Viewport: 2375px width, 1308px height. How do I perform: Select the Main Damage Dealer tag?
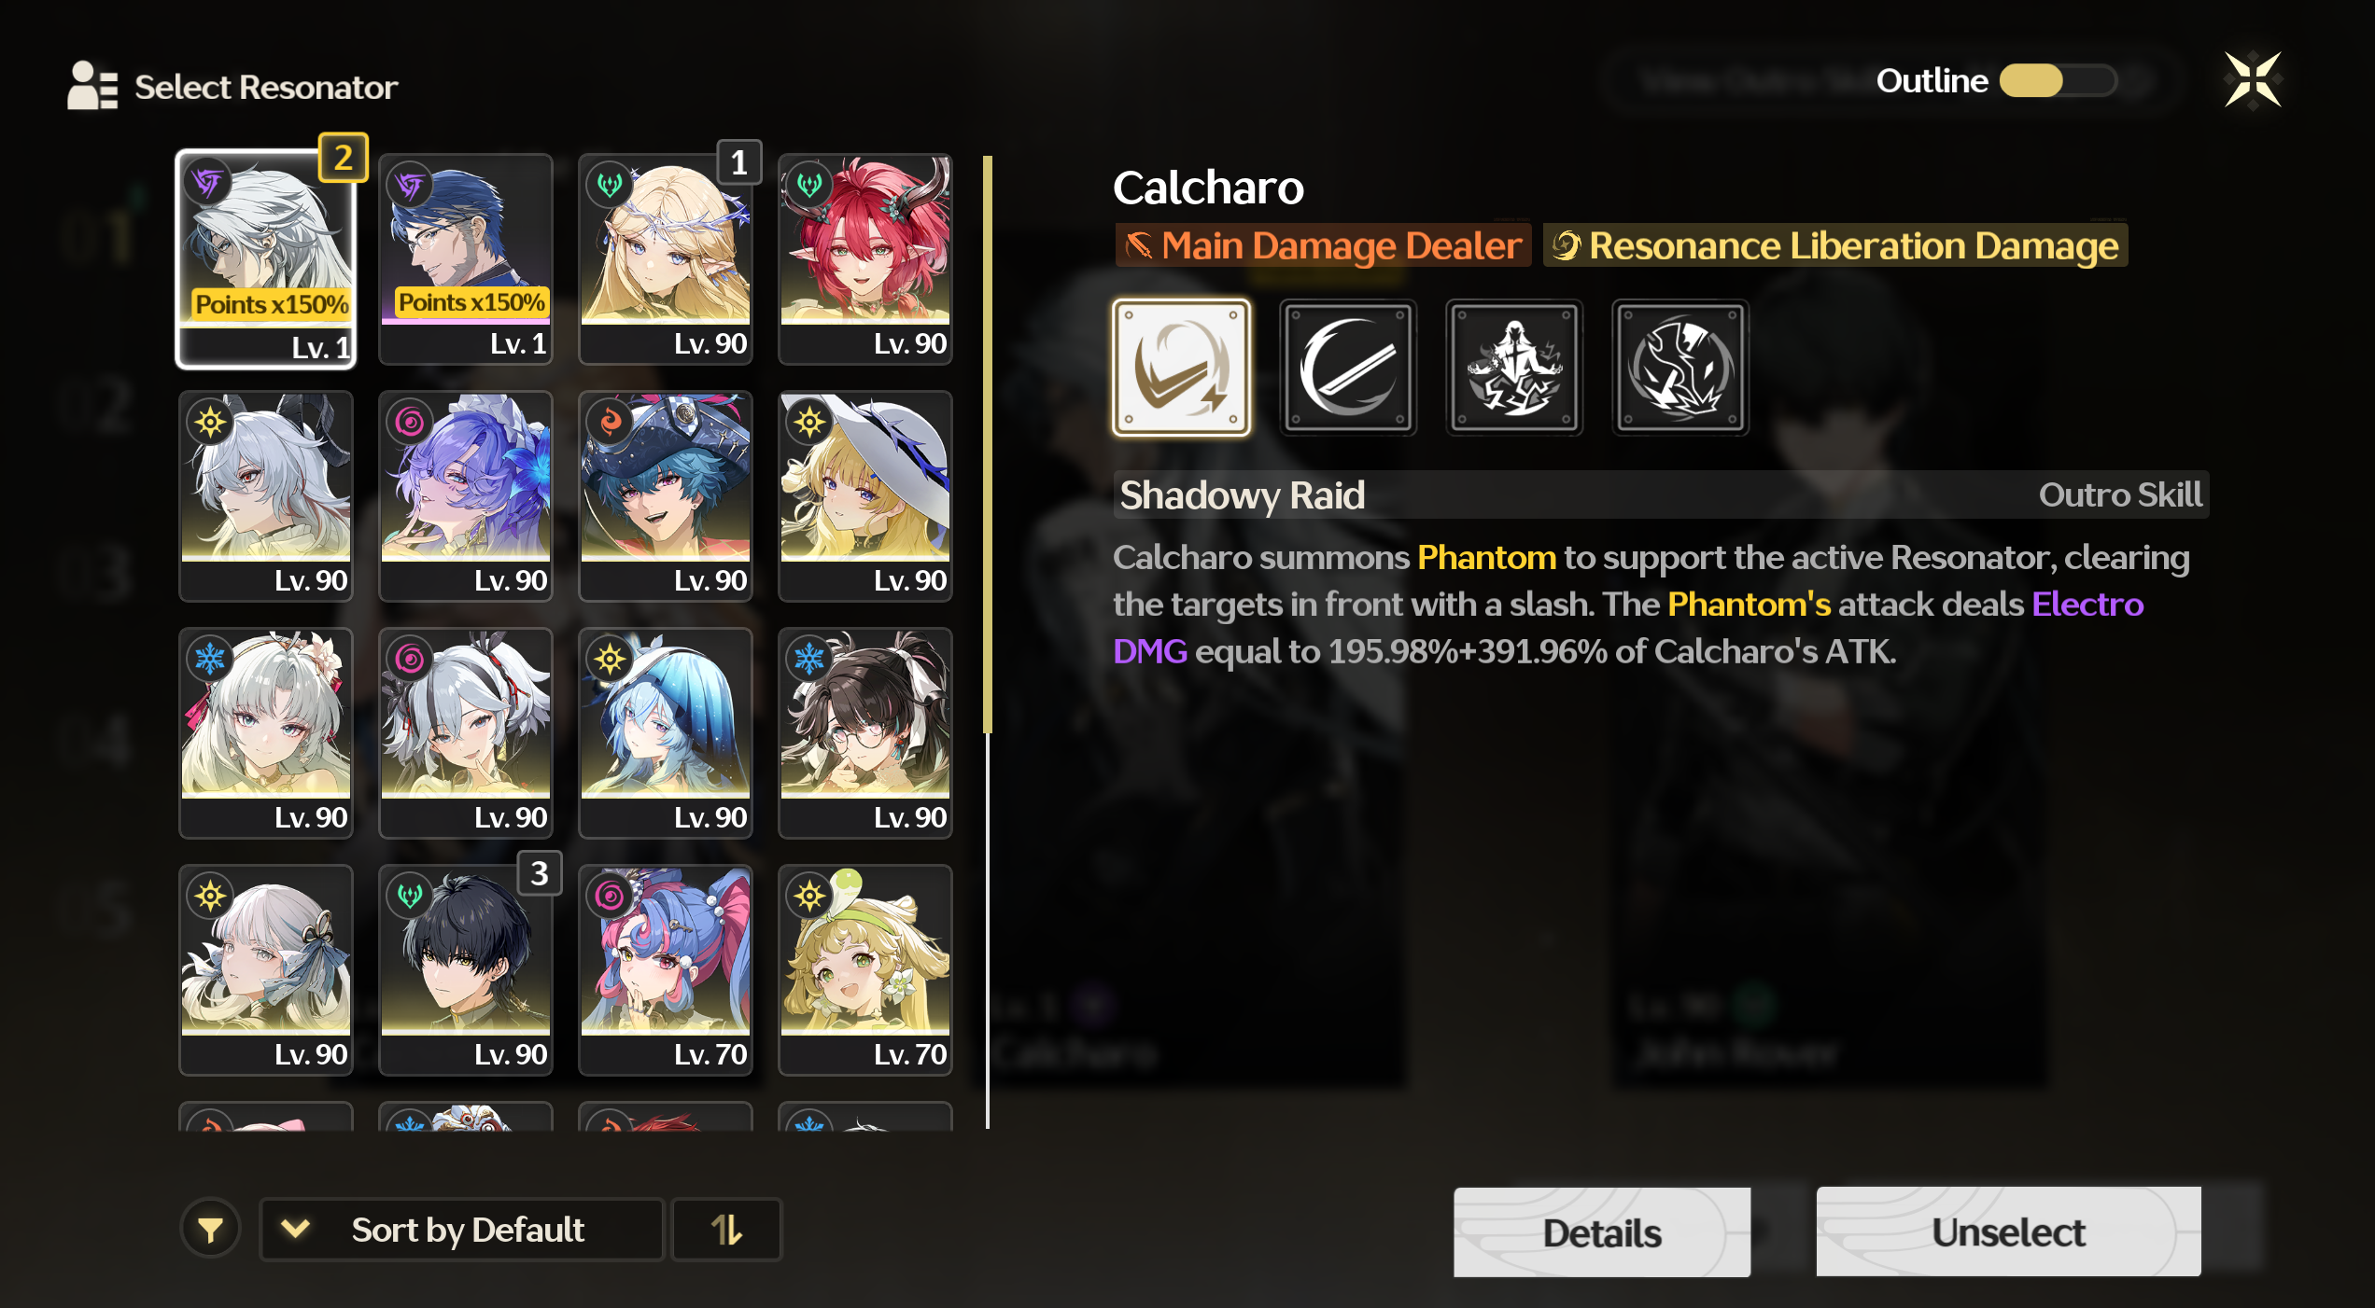click(x=1323, y=245)
